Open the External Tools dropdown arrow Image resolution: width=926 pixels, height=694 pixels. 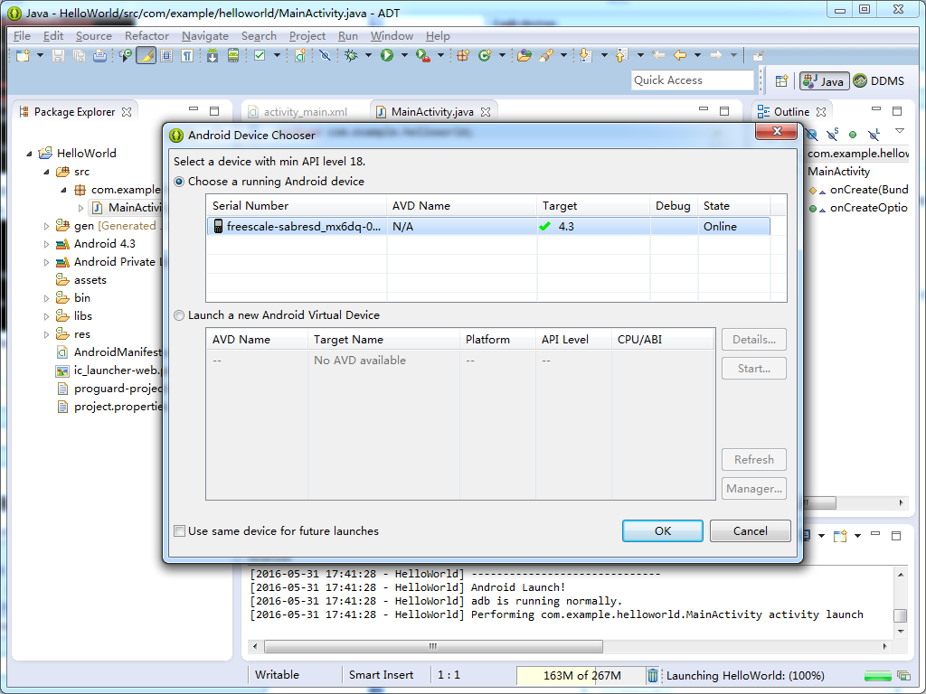click(x=440, y=55)
